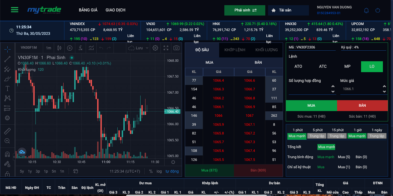Select the text annotation tool
The height and width of the screenshot is (196, 393).
(x=7, y=88)
